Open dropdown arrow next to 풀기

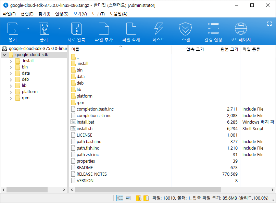click(x=60, y=28)
